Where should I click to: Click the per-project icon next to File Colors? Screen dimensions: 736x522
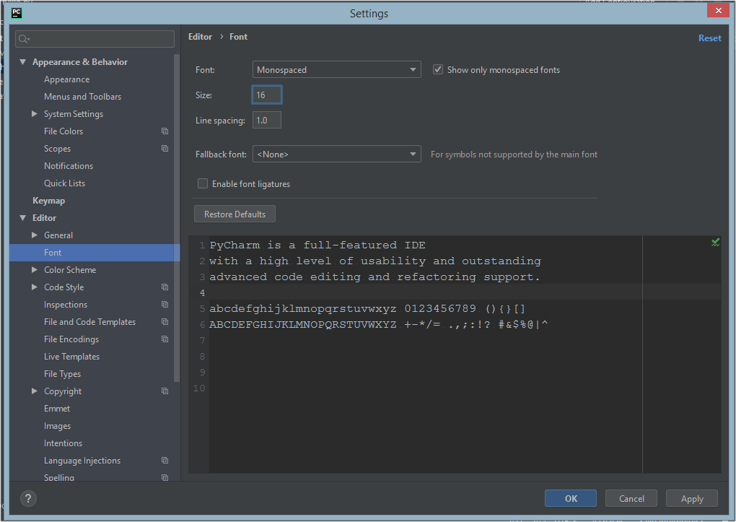(165, 131)
